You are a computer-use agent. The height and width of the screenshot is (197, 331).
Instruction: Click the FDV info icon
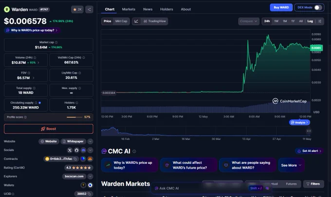29,73
